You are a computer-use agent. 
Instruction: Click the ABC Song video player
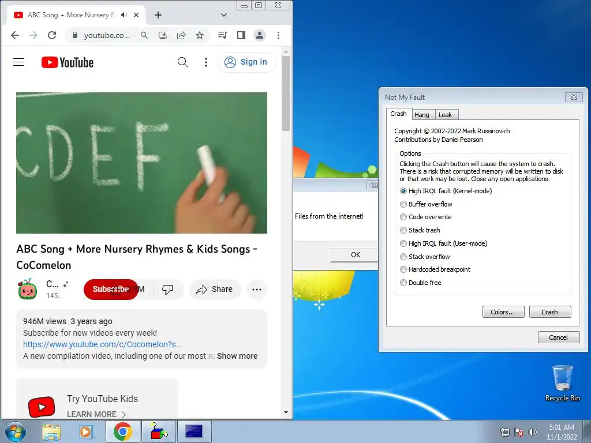(142, 163)
